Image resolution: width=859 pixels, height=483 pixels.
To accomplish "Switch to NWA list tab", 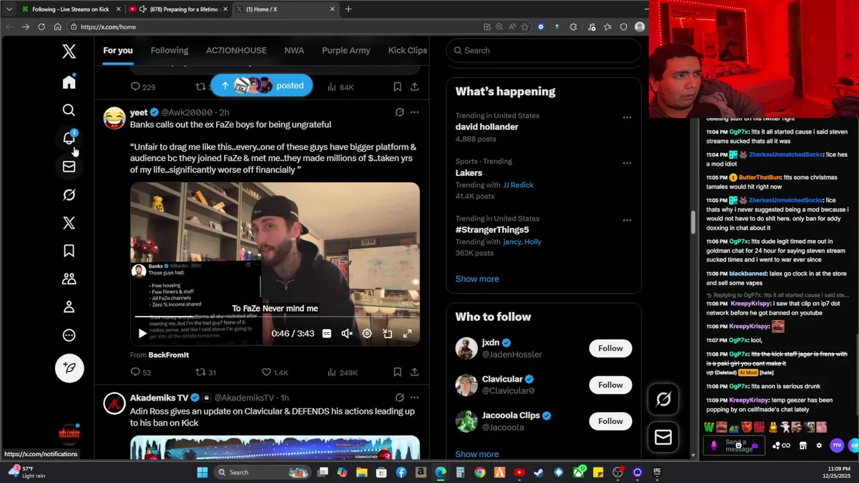I will click(x=294, y=50).
